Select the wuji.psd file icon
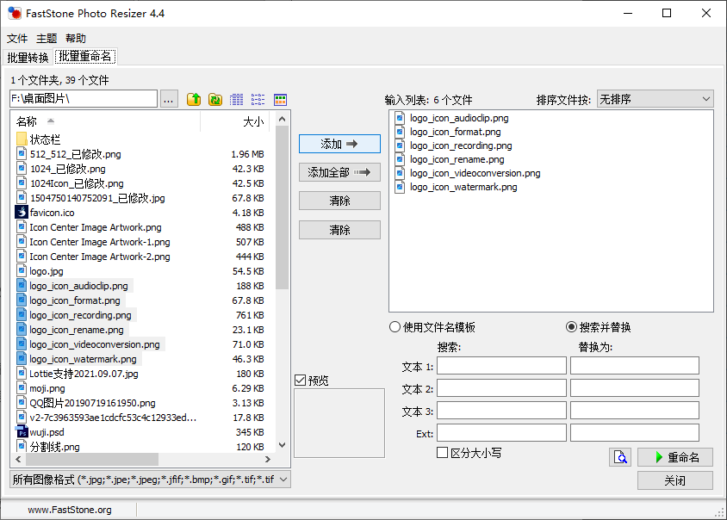 coord(22,432)
